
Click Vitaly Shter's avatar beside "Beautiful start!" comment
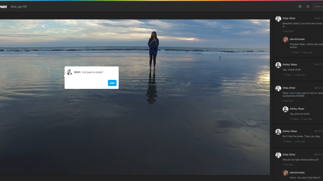[x=278, y=19]
